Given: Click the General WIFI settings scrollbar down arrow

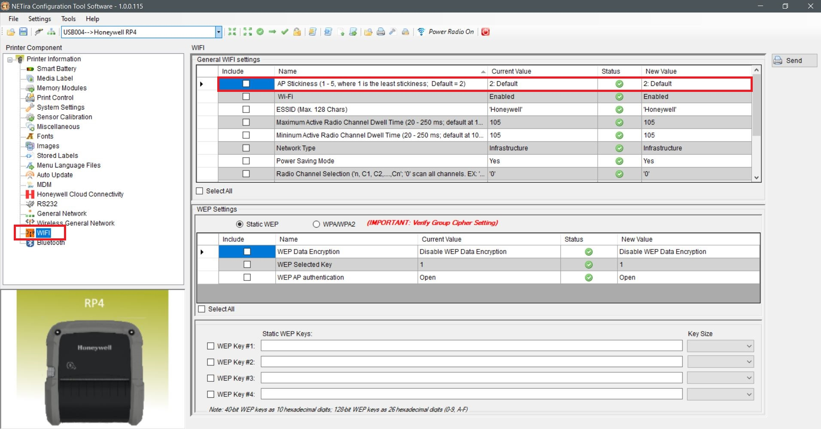Looking at the screenshot, I should coord(757,178).
